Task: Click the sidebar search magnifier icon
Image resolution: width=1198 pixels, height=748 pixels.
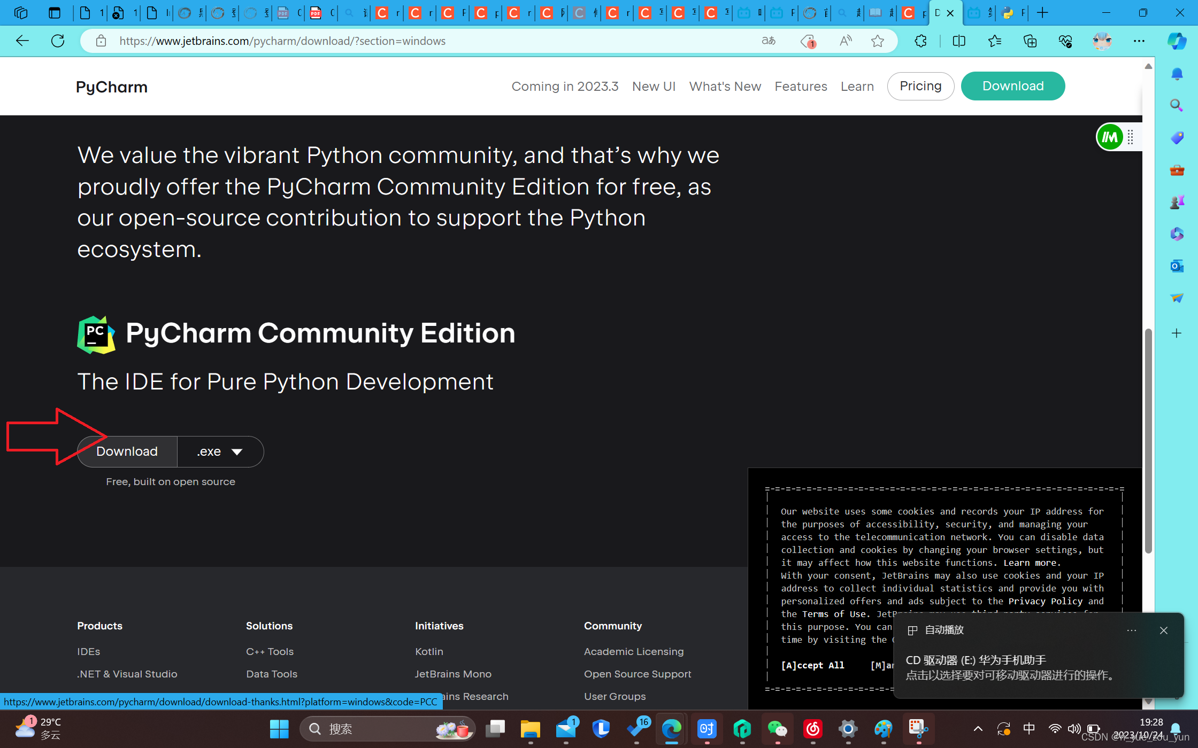Action: (x=1177, y=105)
